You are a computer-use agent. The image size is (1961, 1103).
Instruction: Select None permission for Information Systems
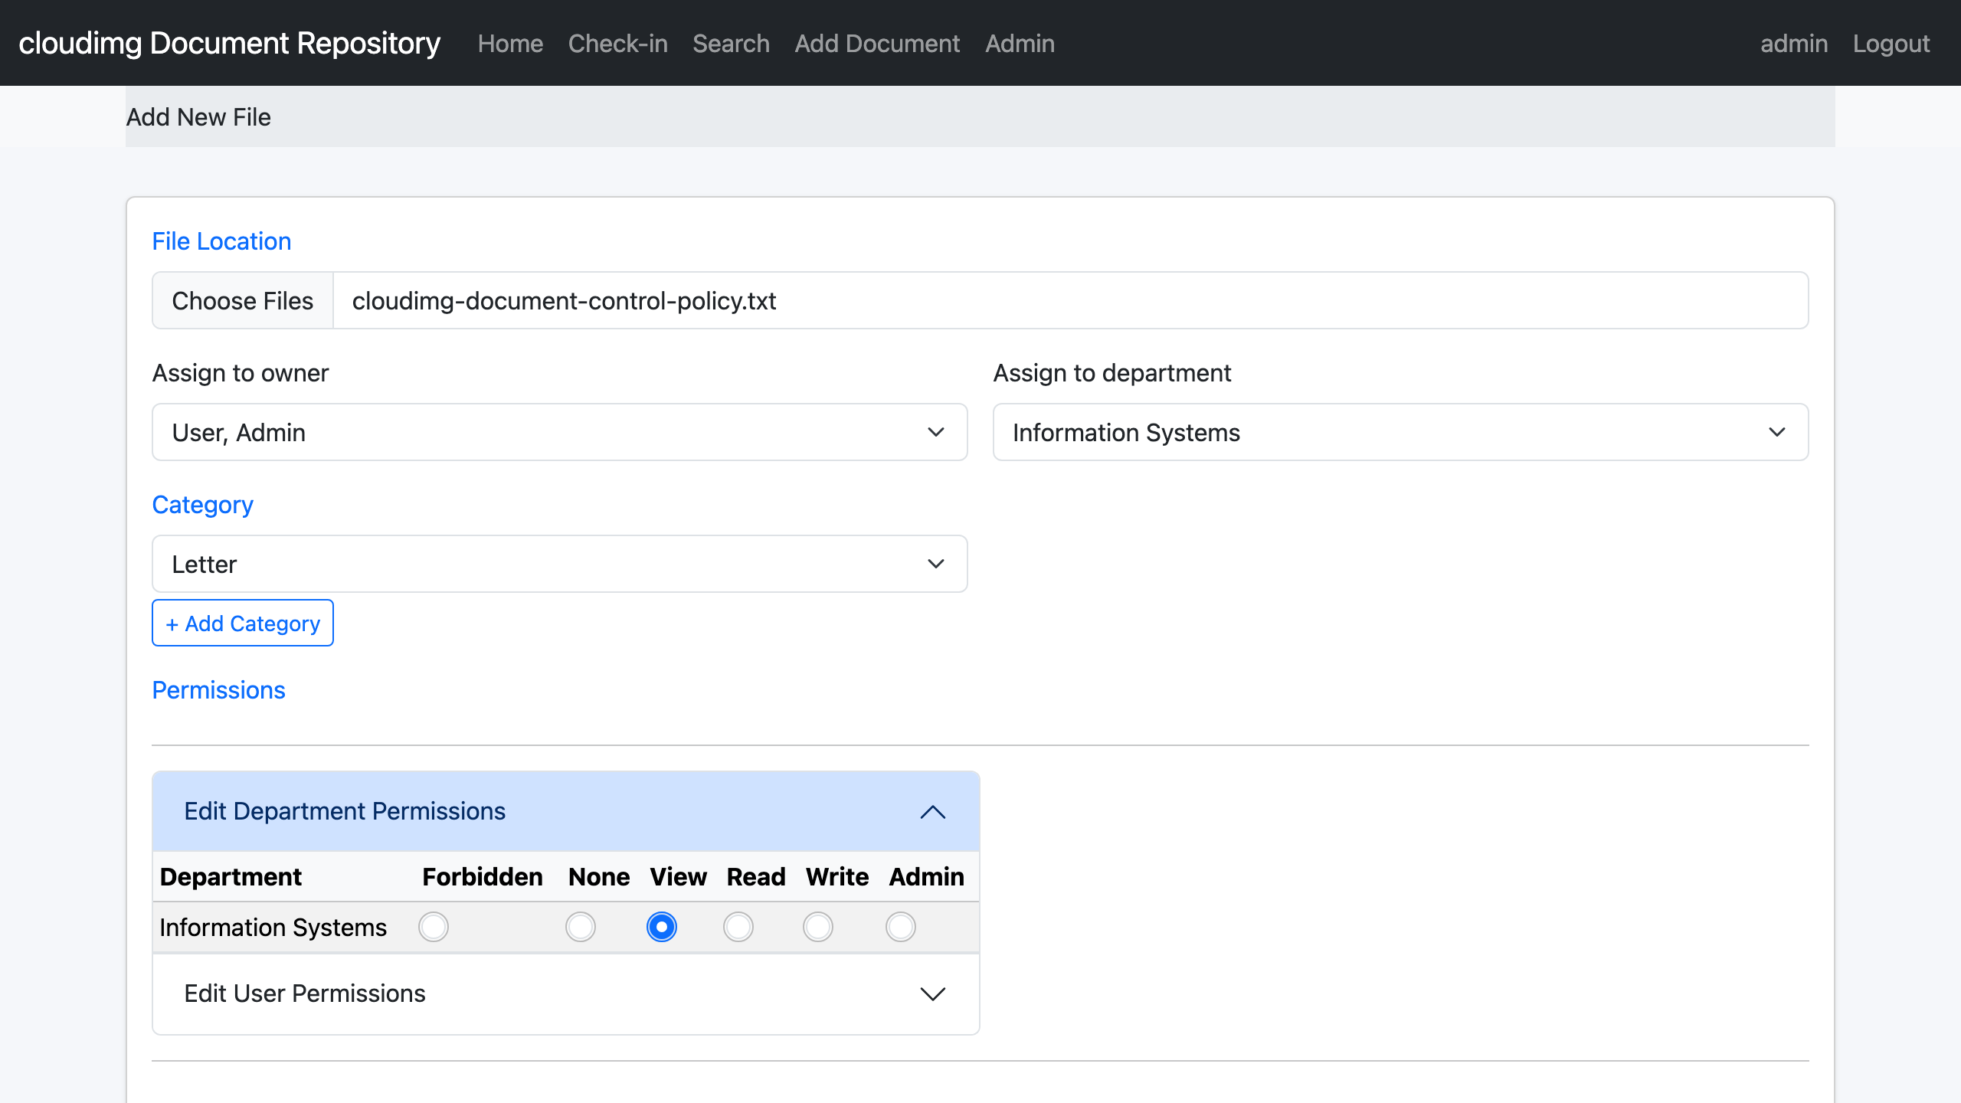[581, 927]
